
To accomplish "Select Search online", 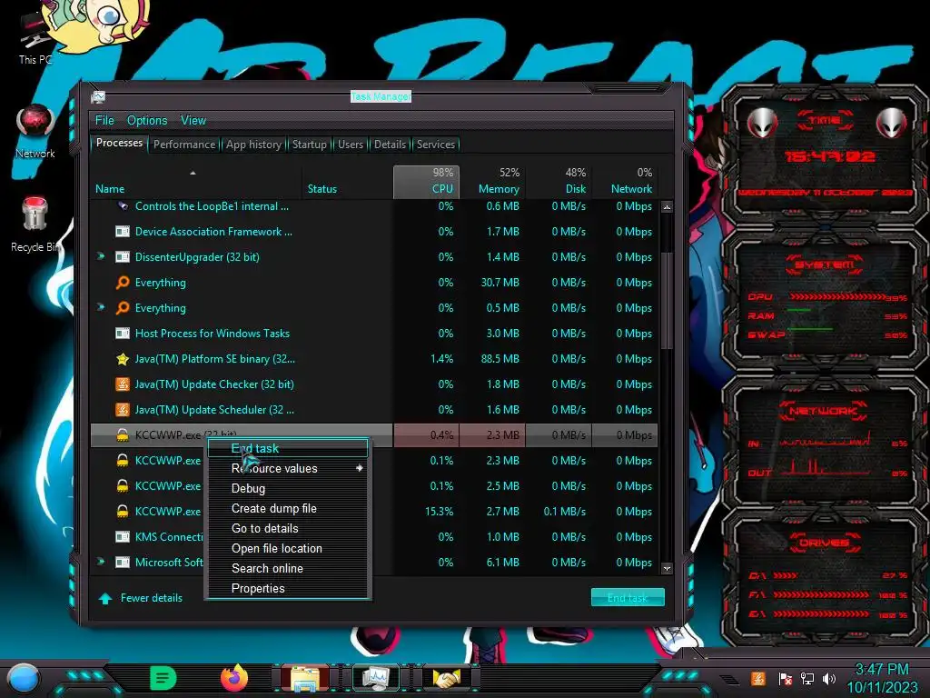I will 288,569.
